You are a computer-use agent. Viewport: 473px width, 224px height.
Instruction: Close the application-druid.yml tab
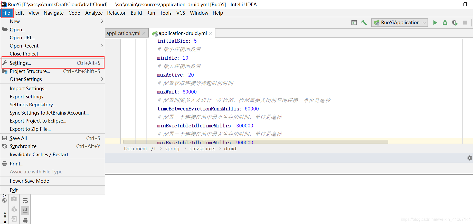(x=211, y=33)
